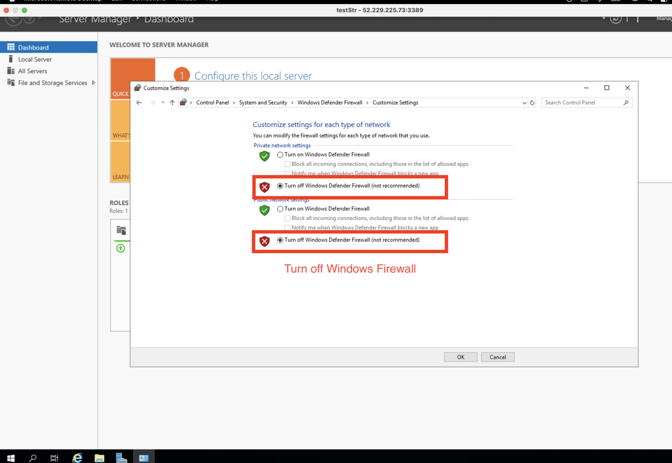Open Internet Explorer from the taskbar
The width and height of the screenshot is (672, 463).
point(77,457)
